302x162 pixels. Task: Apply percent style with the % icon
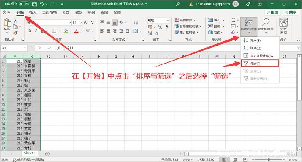160,27
